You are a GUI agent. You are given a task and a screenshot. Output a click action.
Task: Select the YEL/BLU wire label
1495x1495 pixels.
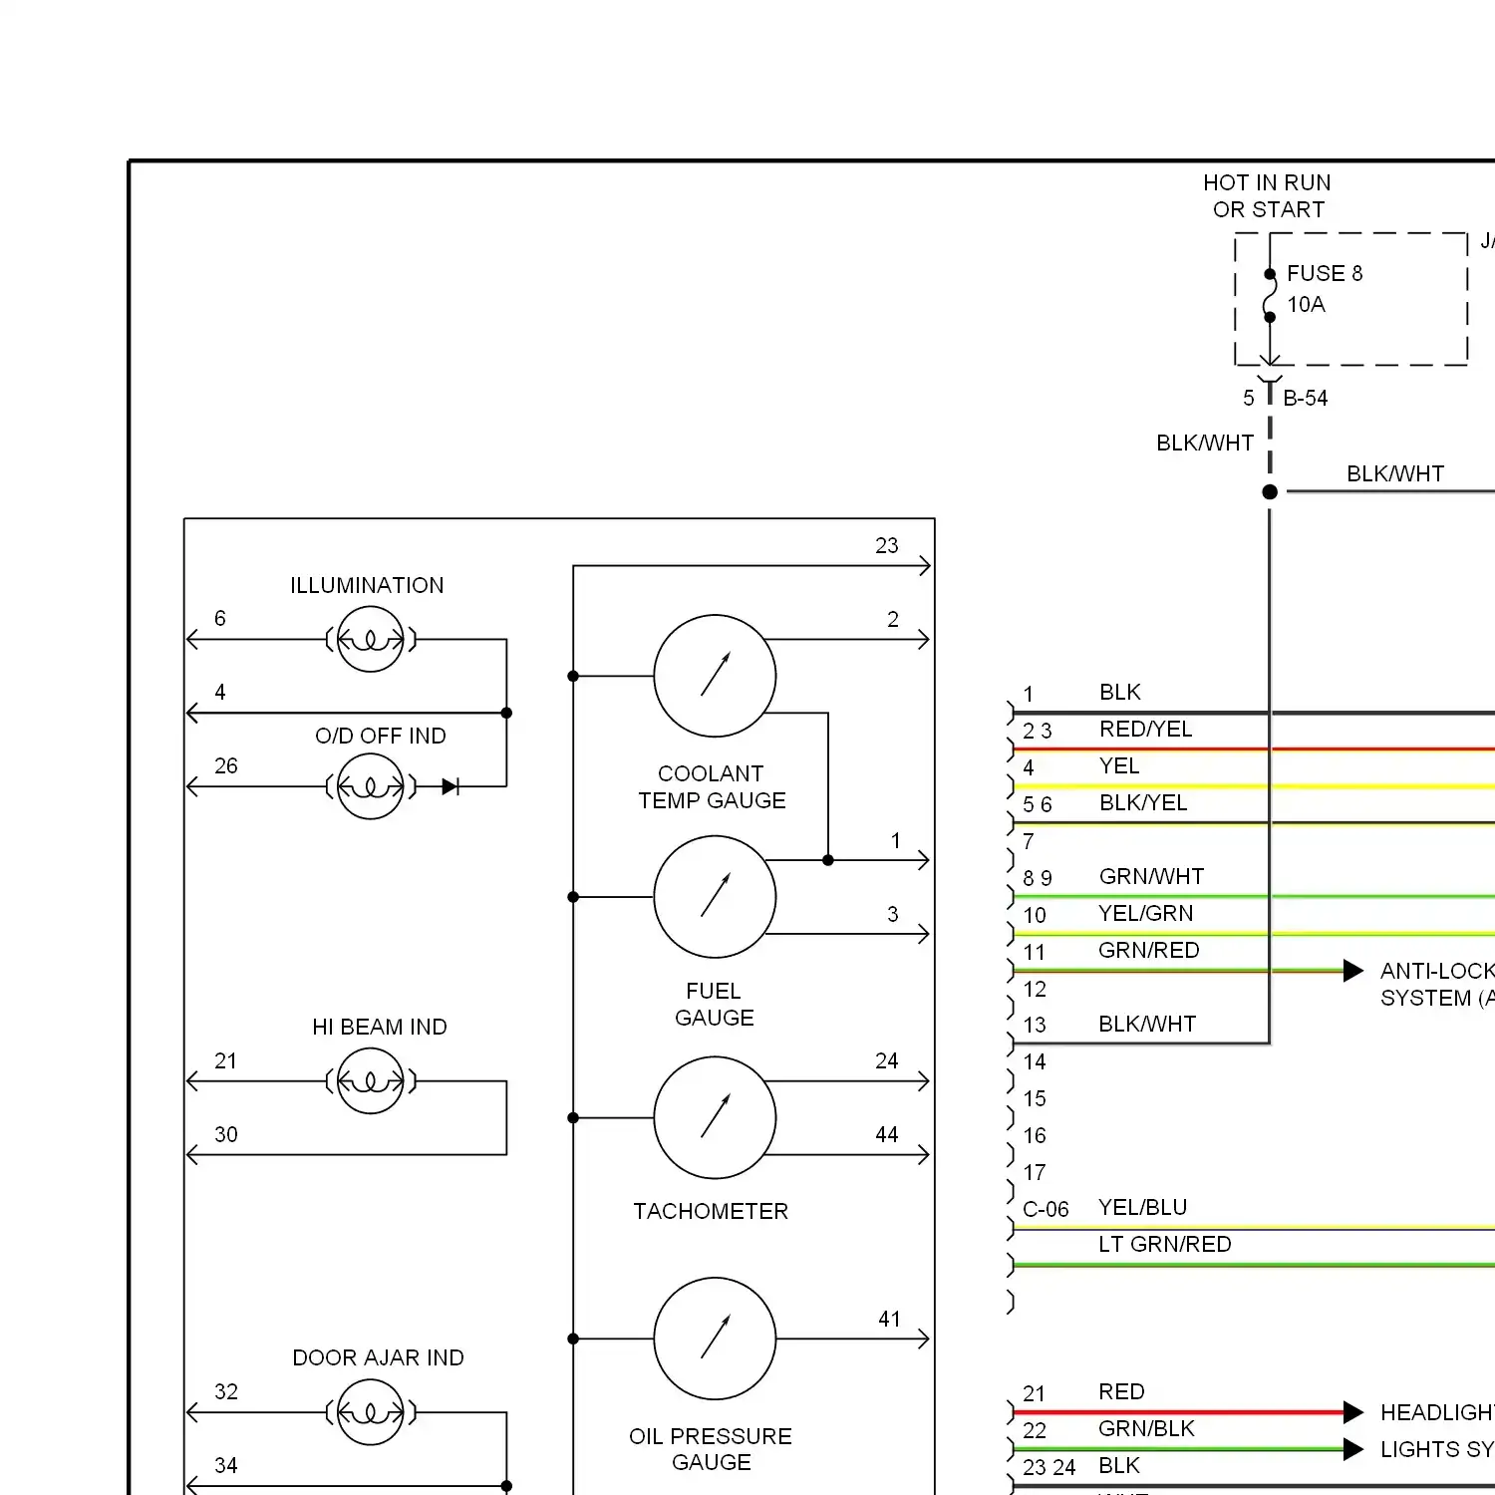coord(1142,1207)
